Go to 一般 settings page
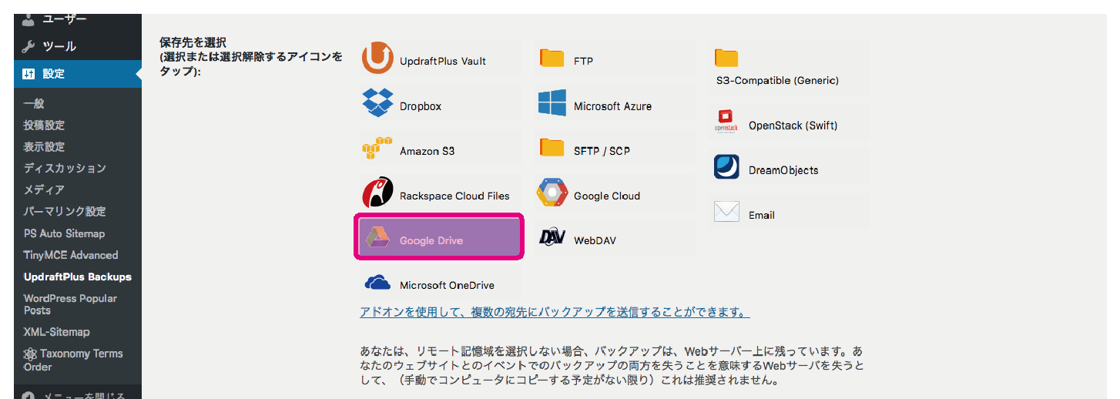The height and width of the screenshot is (399, 1120). pyautogui.click(x=34, y=103)
